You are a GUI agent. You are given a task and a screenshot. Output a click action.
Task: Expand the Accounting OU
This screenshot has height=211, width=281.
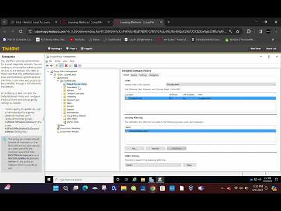61,87
